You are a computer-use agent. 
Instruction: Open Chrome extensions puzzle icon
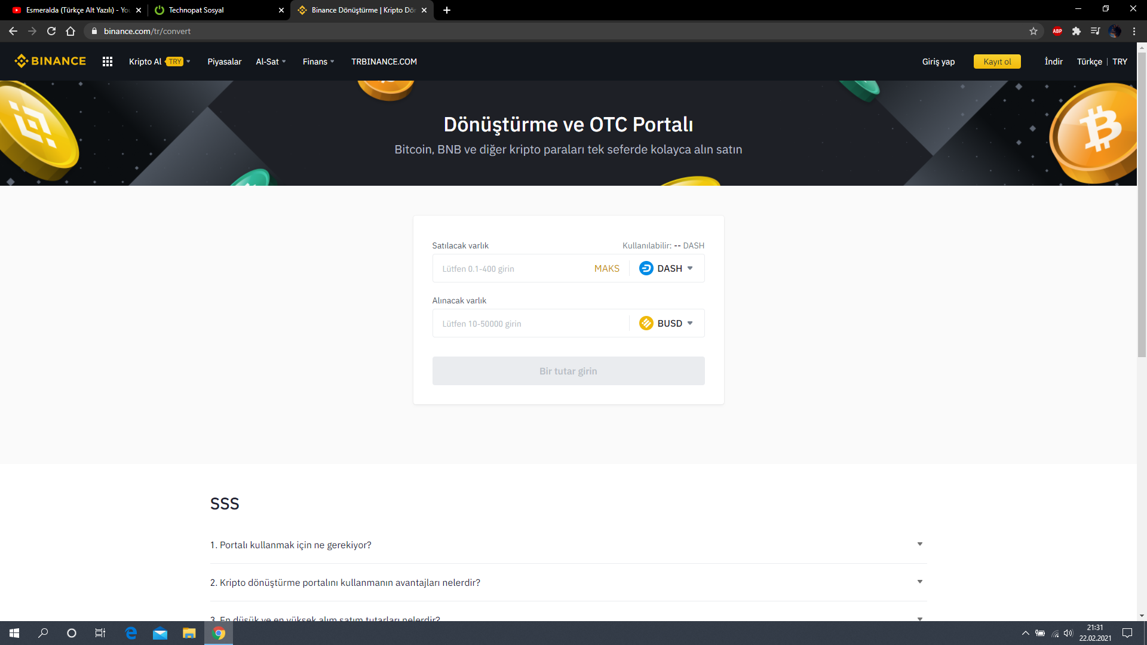(x=1076, y=31)
